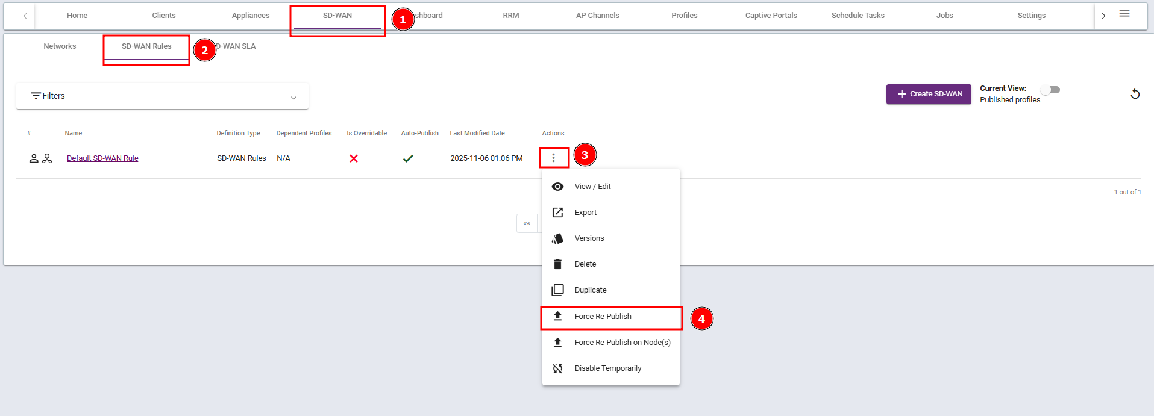Select the SD-WAN Rules sub-tab
Image resolution: width=1154 pixels, height=416 pixels.
(x=146, y=46)
